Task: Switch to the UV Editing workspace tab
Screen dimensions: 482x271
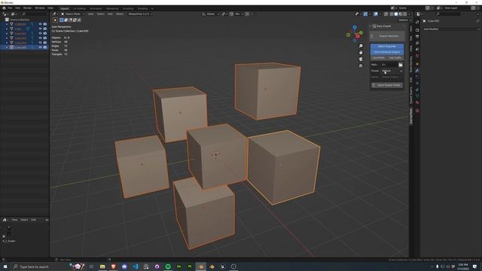Action: (x=79, y=8)
